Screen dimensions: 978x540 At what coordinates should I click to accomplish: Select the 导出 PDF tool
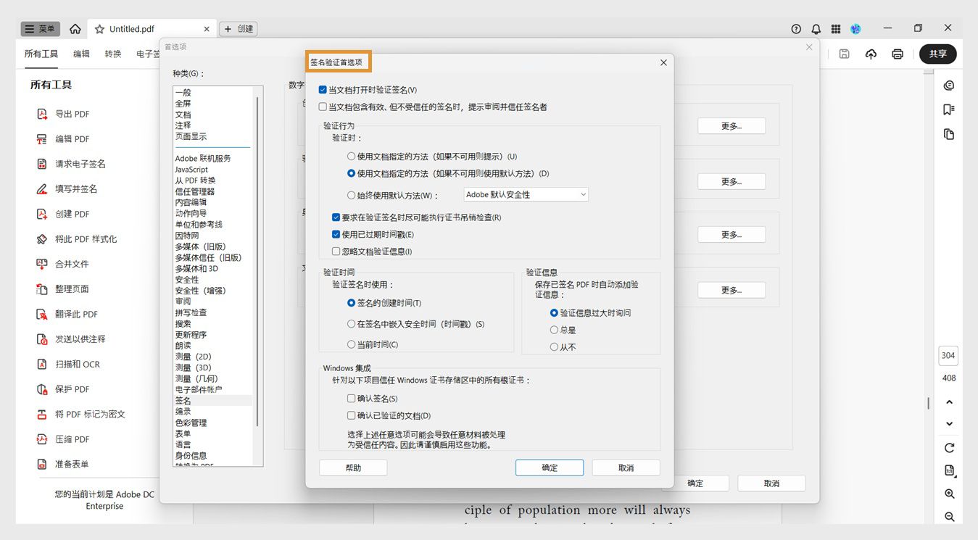65,114
